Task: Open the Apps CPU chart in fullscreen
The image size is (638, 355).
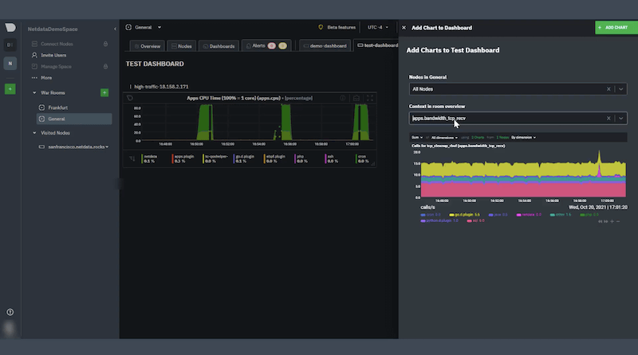Action: pos(370,98)
